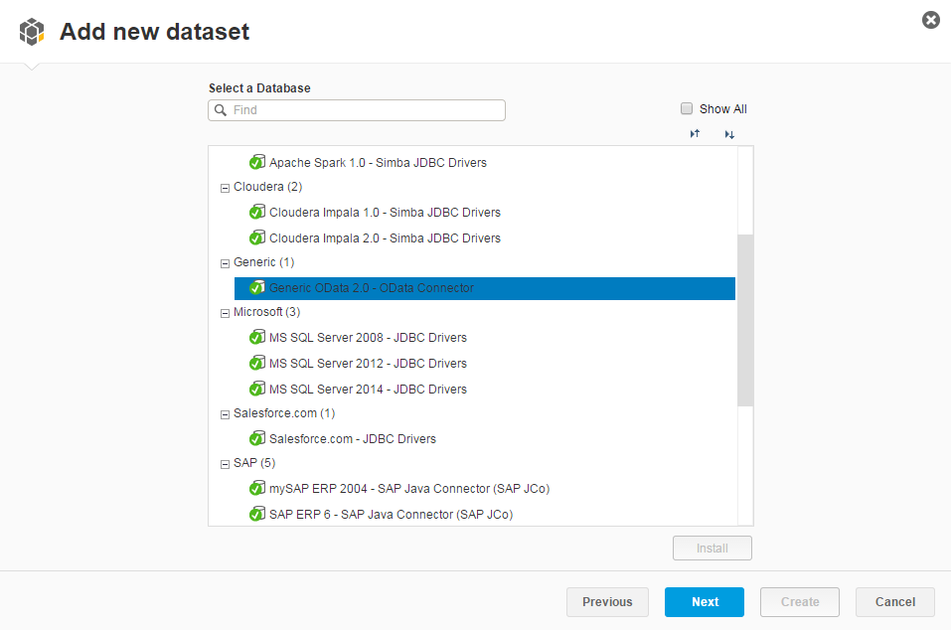The height and width of the screenshot is (630, 951).
Task: Click the database list scrollbar thumb
Action: 744,320
